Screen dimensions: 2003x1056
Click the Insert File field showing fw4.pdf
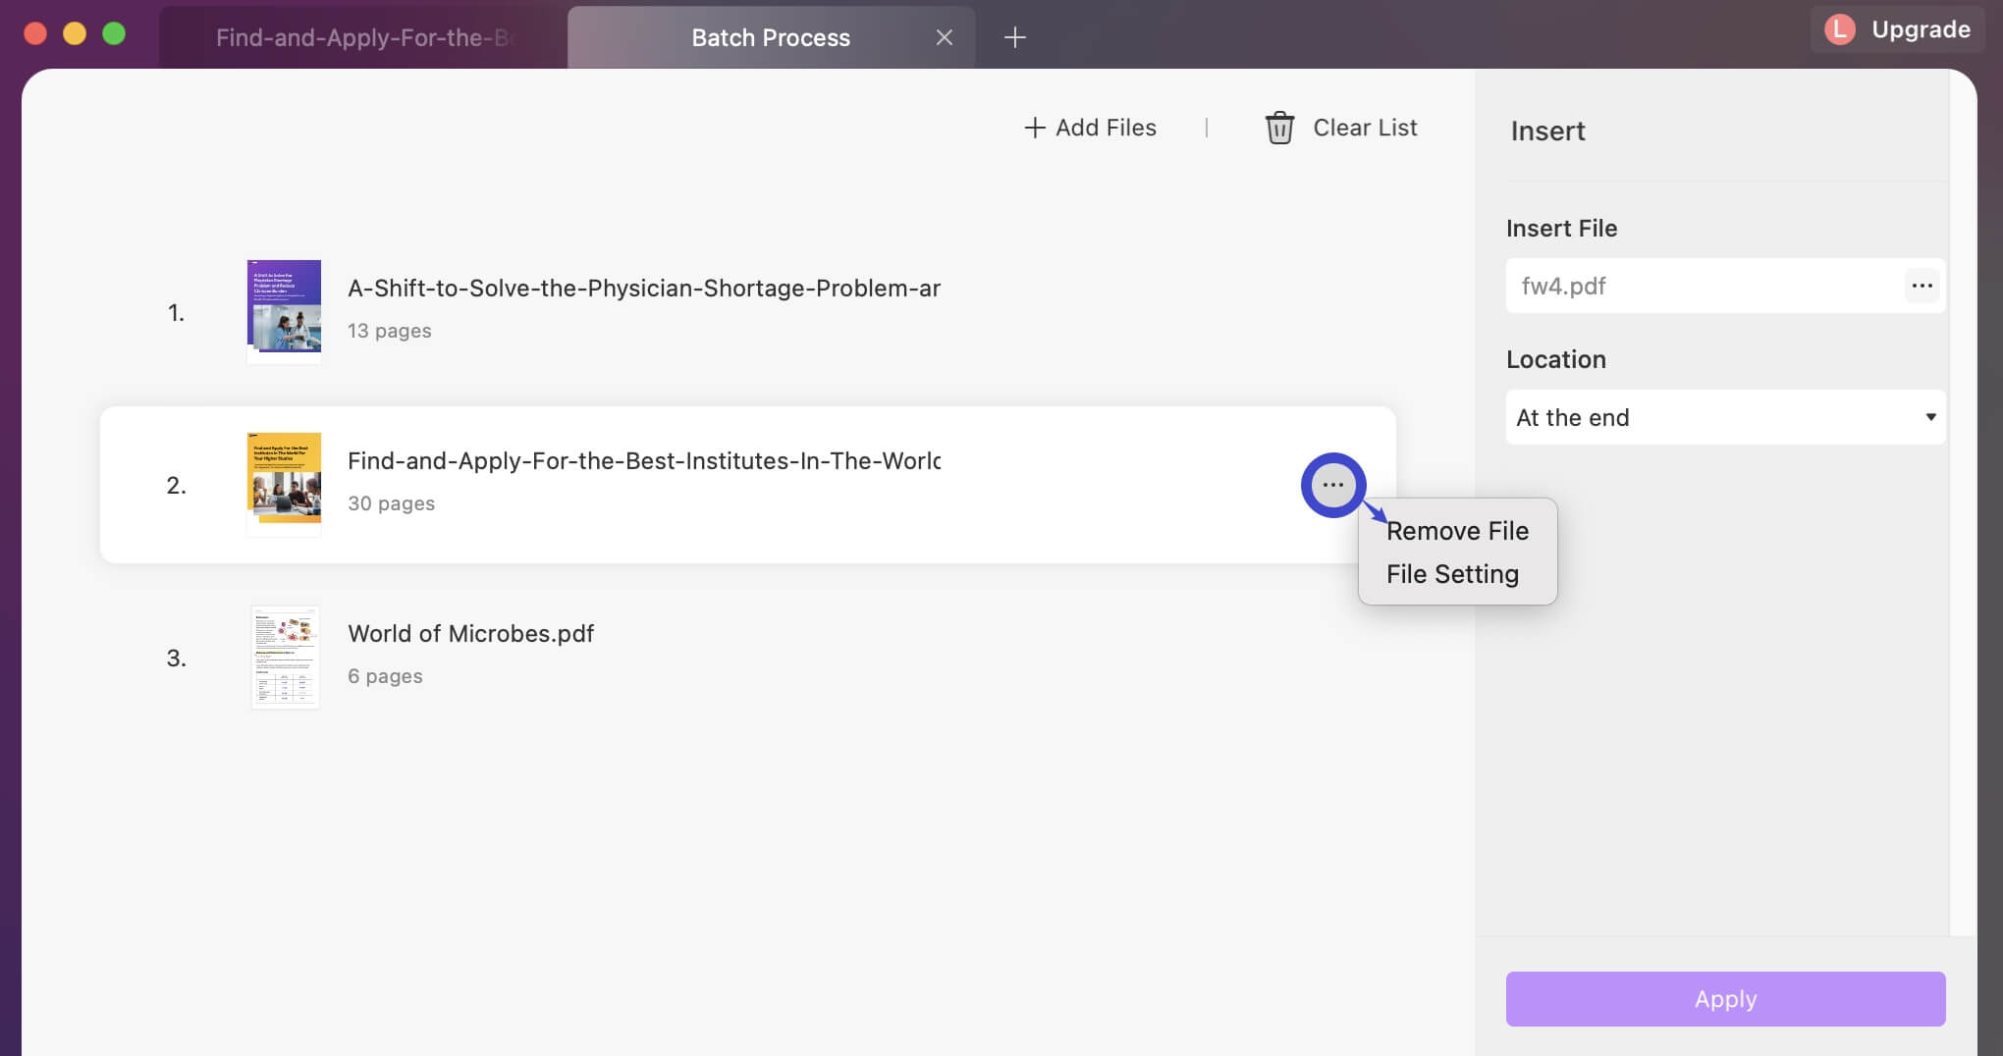tap(1704, 286)
